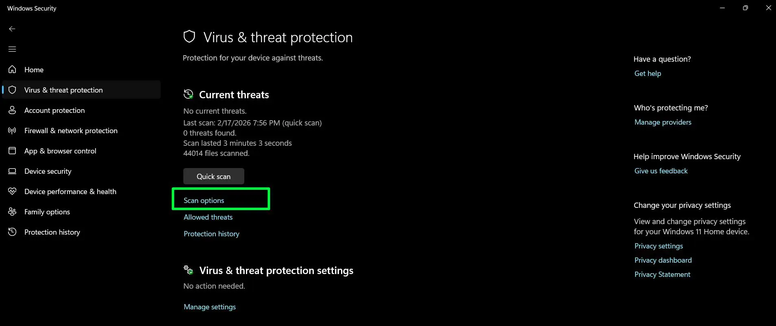The width and height of the screenshot is (776, 326).
Task: Open Manage settings link
Action: [x=209, y=307]
